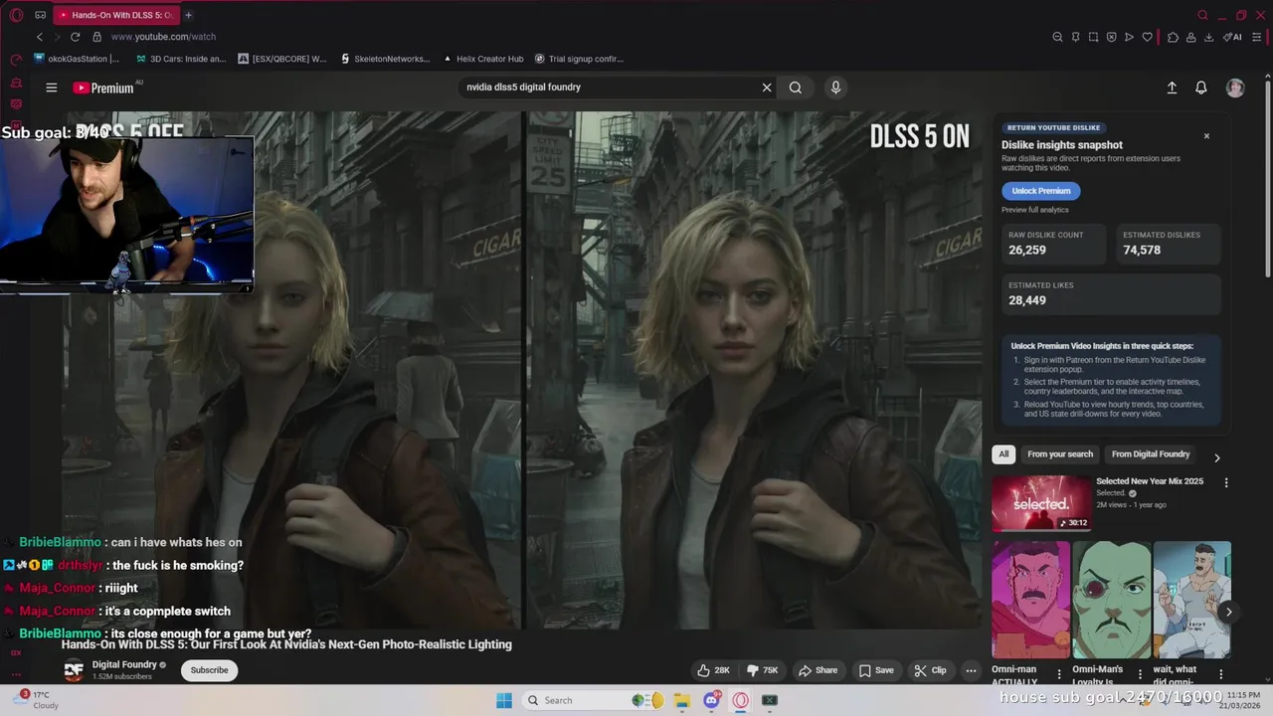Clear the YouTube search box
Screen dimensions: 1273x716
(767, 88)
